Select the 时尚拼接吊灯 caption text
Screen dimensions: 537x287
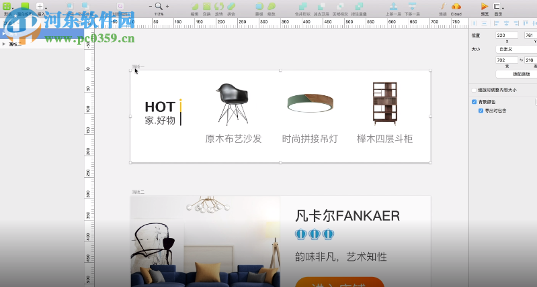point(310,139)
